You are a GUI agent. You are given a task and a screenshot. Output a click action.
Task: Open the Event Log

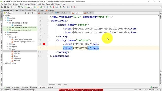click(154, 87)
